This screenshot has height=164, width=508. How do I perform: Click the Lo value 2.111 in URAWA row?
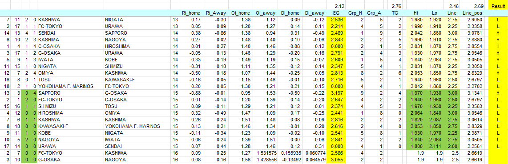click(x=434, y=147)
